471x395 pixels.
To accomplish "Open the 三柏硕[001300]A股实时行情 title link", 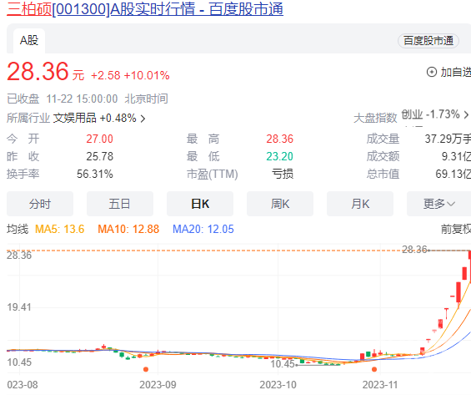I will 145,9.
